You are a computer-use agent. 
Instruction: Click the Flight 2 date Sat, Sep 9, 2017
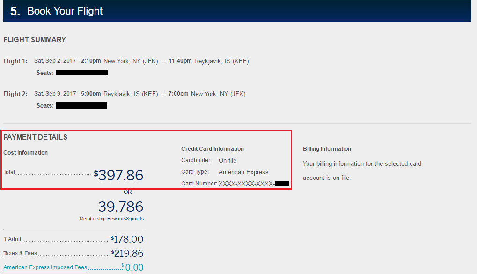55,94
